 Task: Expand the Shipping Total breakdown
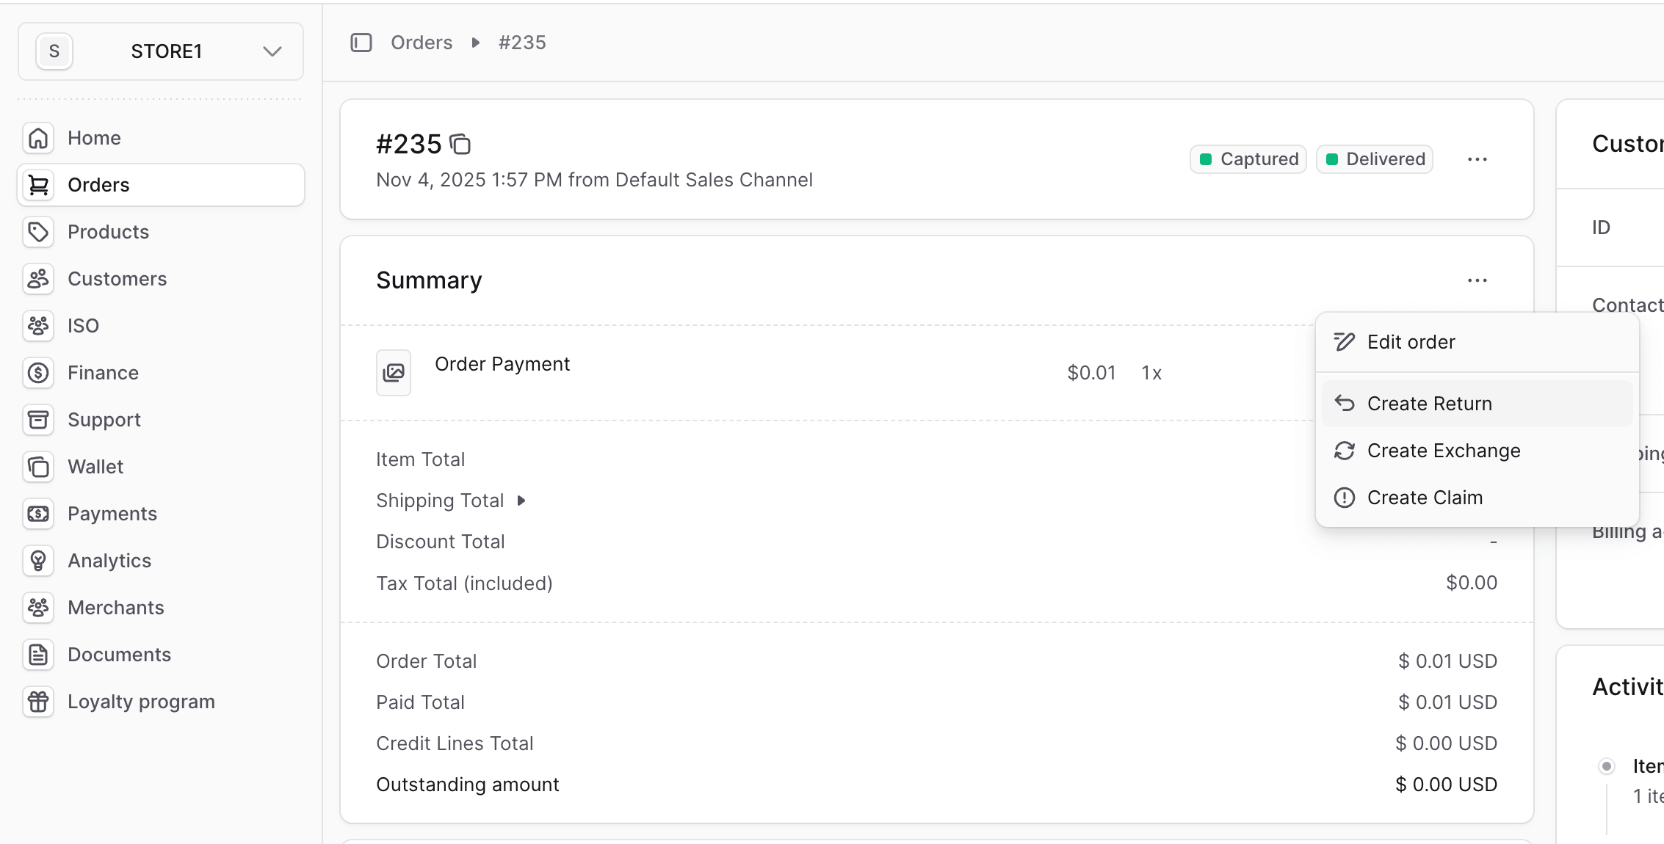tap(521, 501)
